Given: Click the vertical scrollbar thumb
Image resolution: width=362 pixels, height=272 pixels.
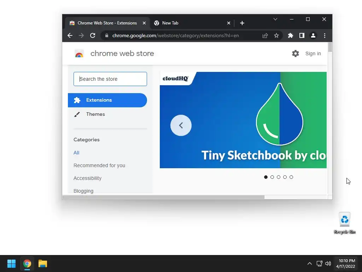Looking at the screenshot, I should click(x=330, y=47).
